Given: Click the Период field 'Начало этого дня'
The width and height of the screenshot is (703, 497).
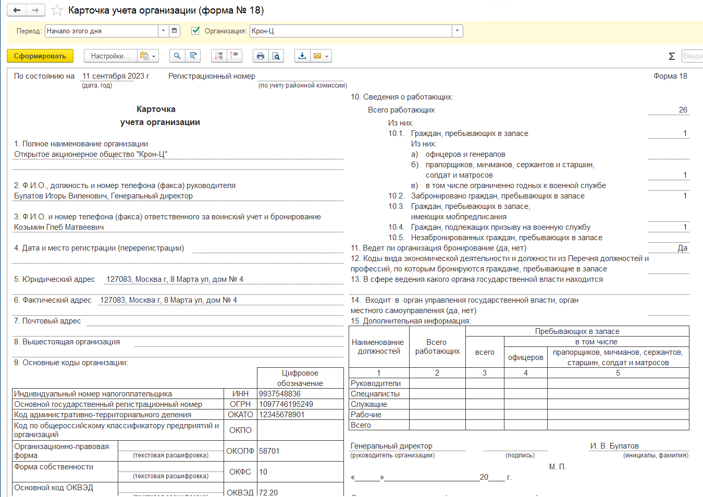Looking at the screenshot, I should tap(102, 31).
